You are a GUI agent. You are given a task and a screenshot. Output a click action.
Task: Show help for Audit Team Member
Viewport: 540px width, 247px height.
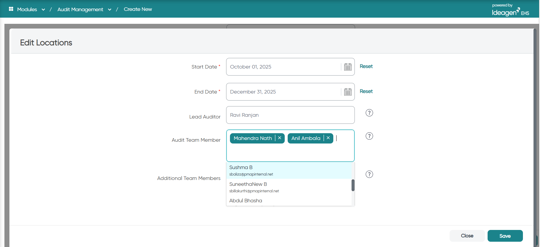pyautogui.click(x=369, y=136)
